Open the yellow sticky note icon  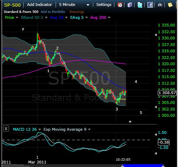pyautogui.click(x=170, y=5)
